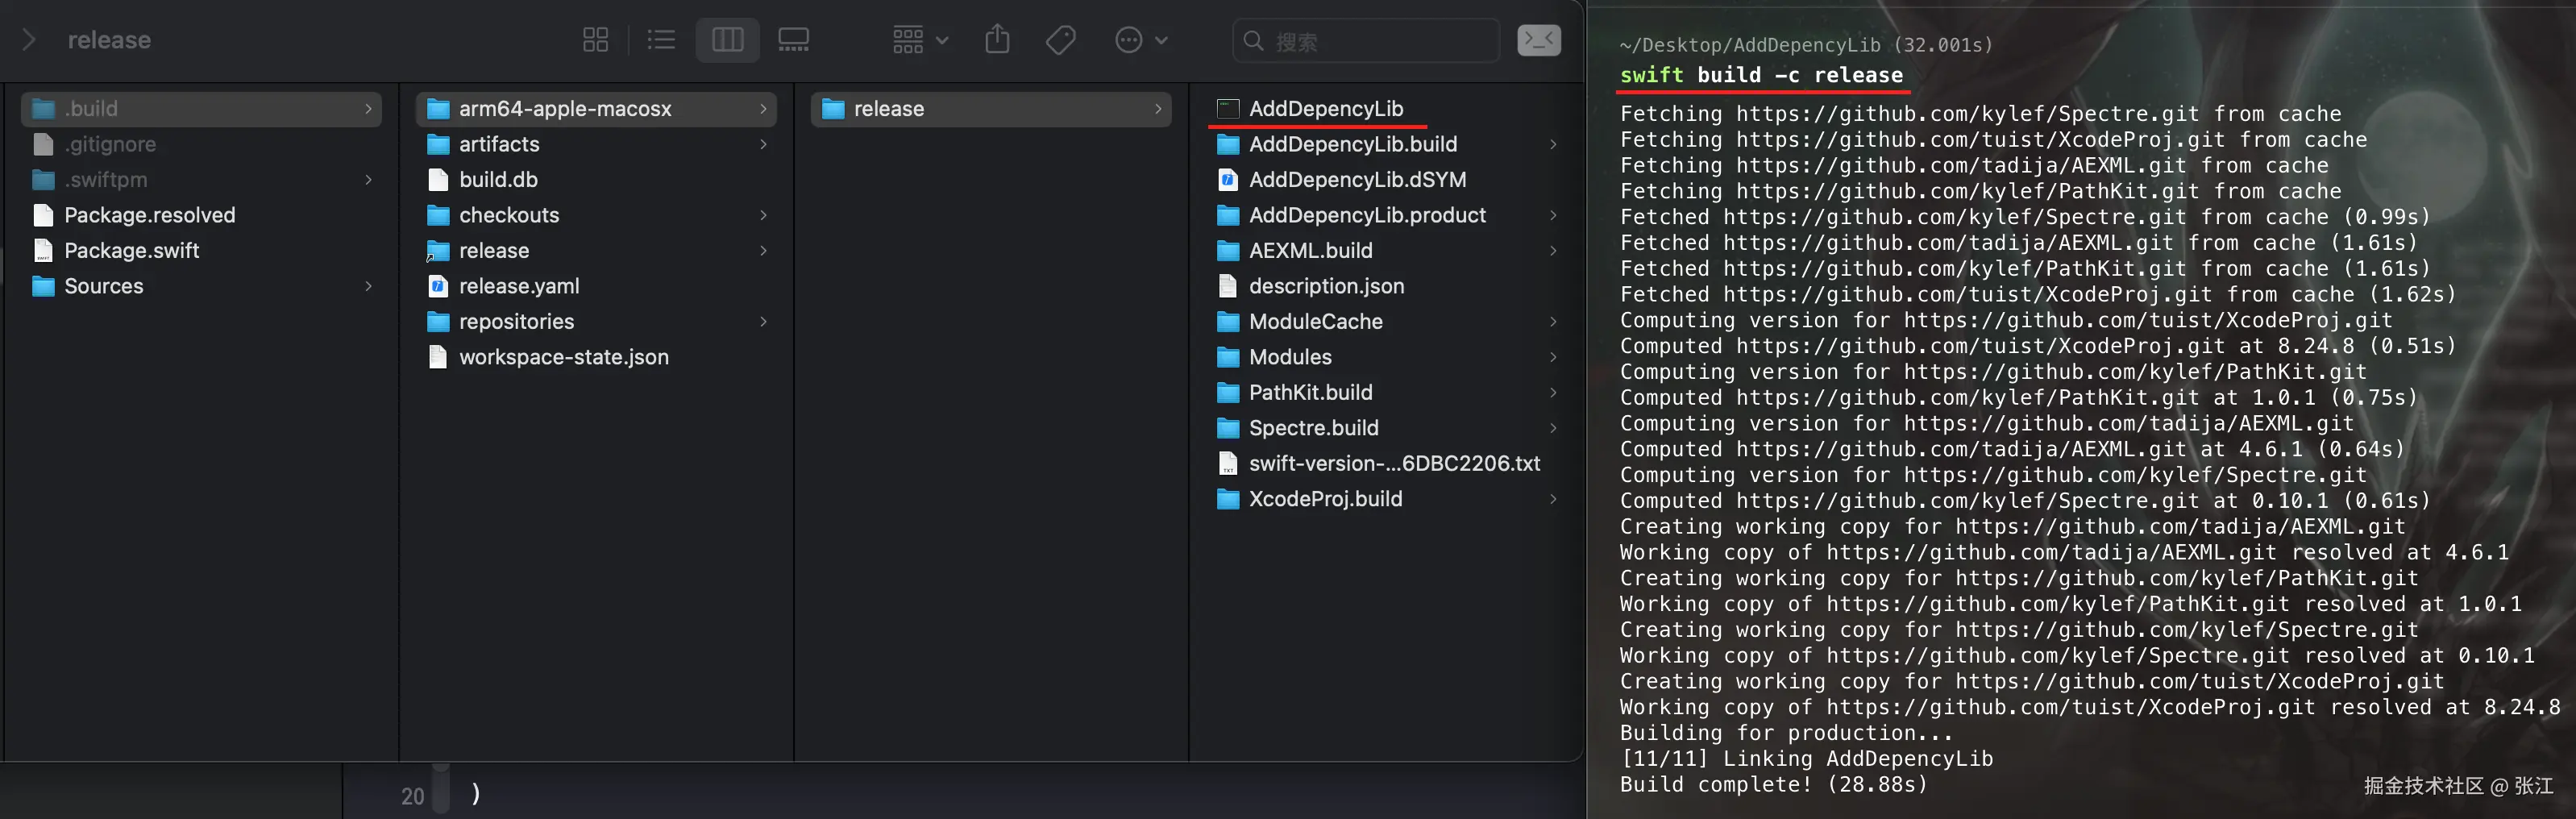The image size is (2576, 819).
Task: Switch Finder to icon view
Action: point(595,40)
